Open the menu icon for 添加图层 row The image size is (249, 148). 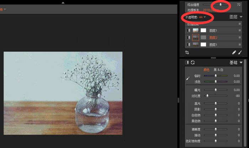tap(240, 24)
